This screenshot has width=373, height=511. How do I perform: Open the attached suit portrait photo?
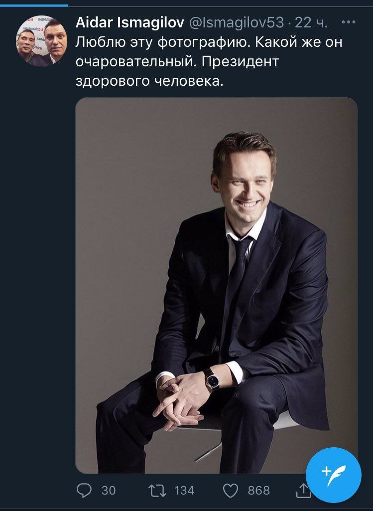[217, 285]
